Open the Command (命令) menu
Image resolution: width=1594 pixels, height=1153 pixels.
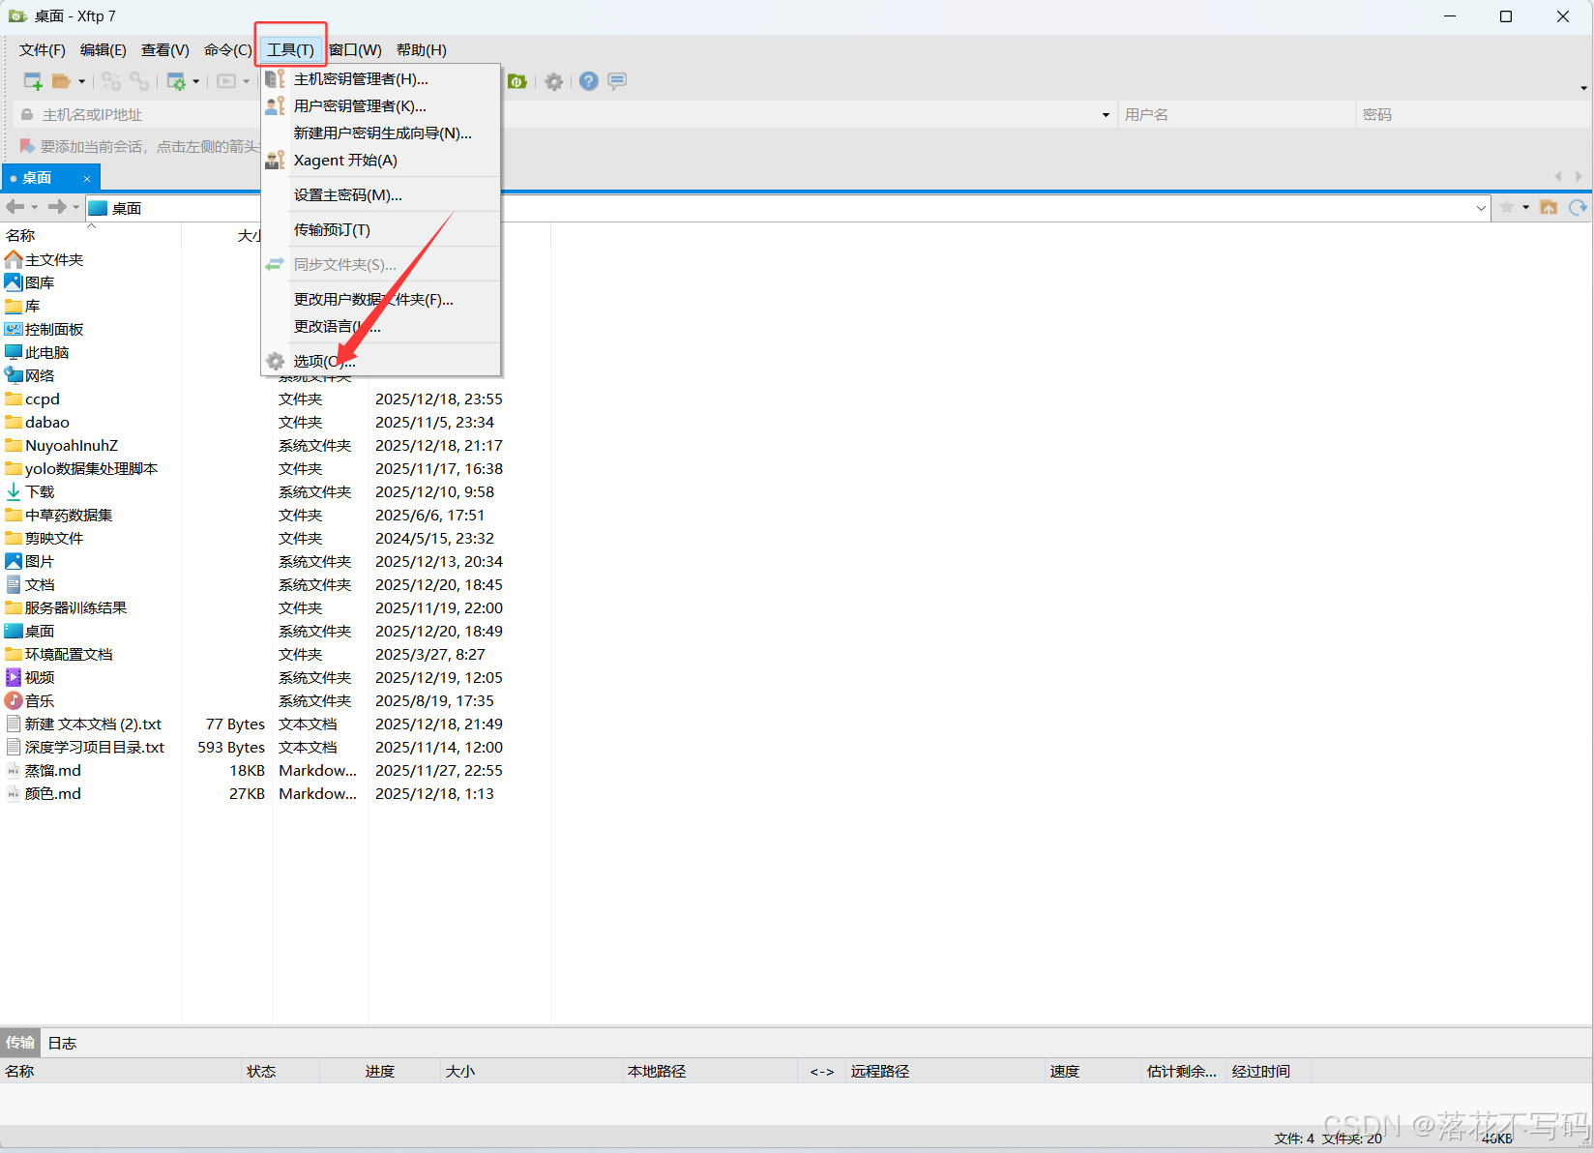click(x=228, y=50)
